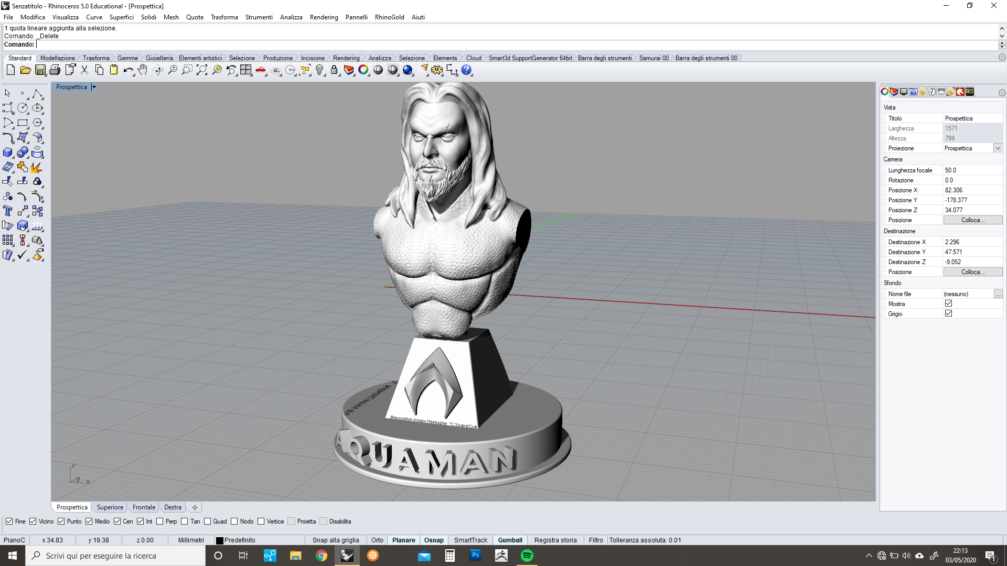Image resolution: width=1007 pixels, height=566 pixels.
Task: Click the Explode tool icon
Action: (x=37, y=167)
